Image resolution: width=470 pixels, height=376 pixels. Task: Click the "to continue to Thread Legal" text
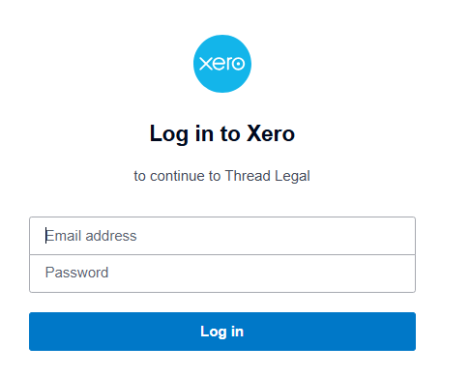(221, 176)
